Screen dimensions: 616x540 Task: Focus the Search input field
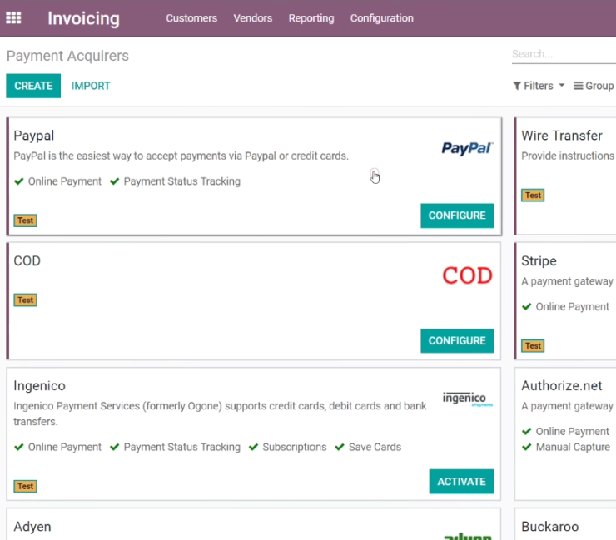[x=564, y=54]
